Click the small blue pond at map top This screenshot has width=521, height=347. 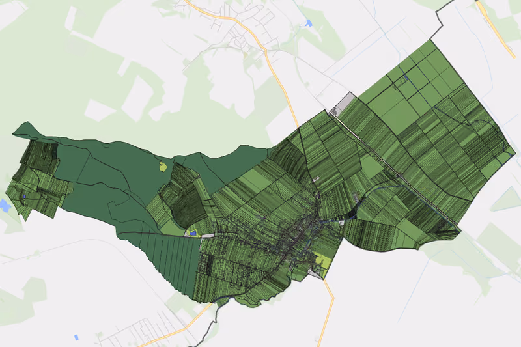coord(309,23)
